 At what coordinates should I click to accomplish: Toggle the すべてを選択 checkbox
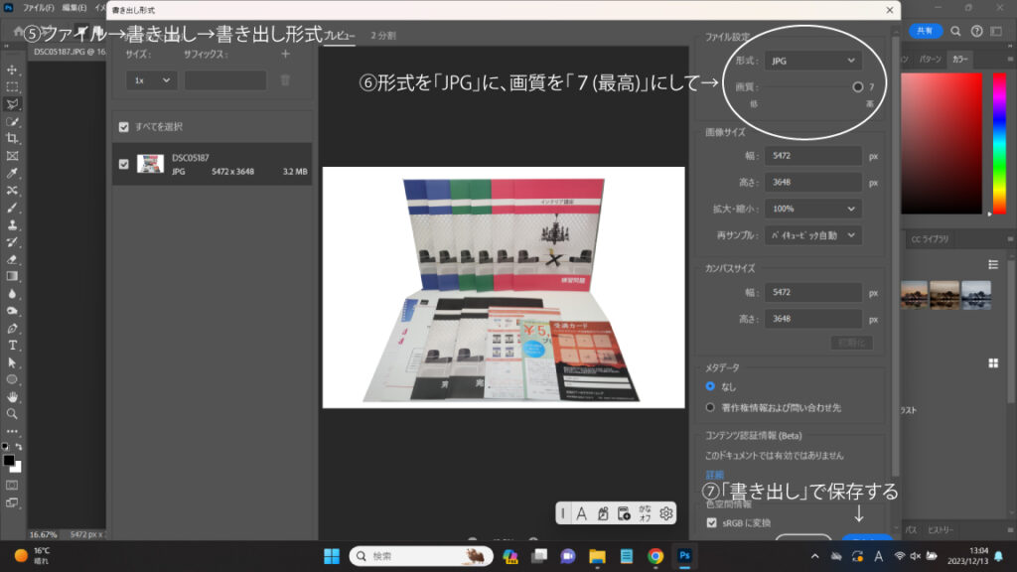(x=123, y=127)
